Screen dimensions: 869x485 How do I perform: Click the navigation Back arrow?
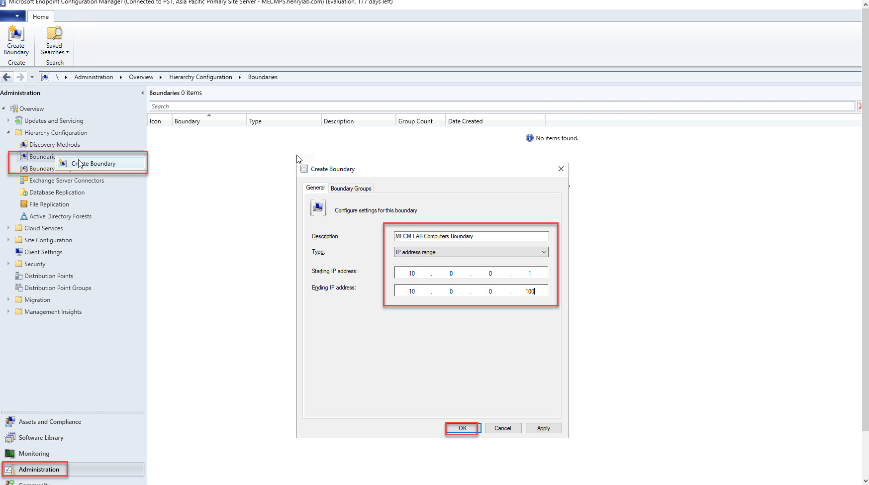(x=7, y=77)
